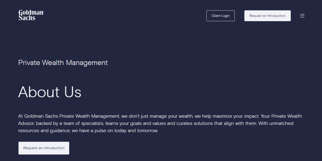
Task: Click the text line starting with resources and guidance
Action: tap(88, 131)
